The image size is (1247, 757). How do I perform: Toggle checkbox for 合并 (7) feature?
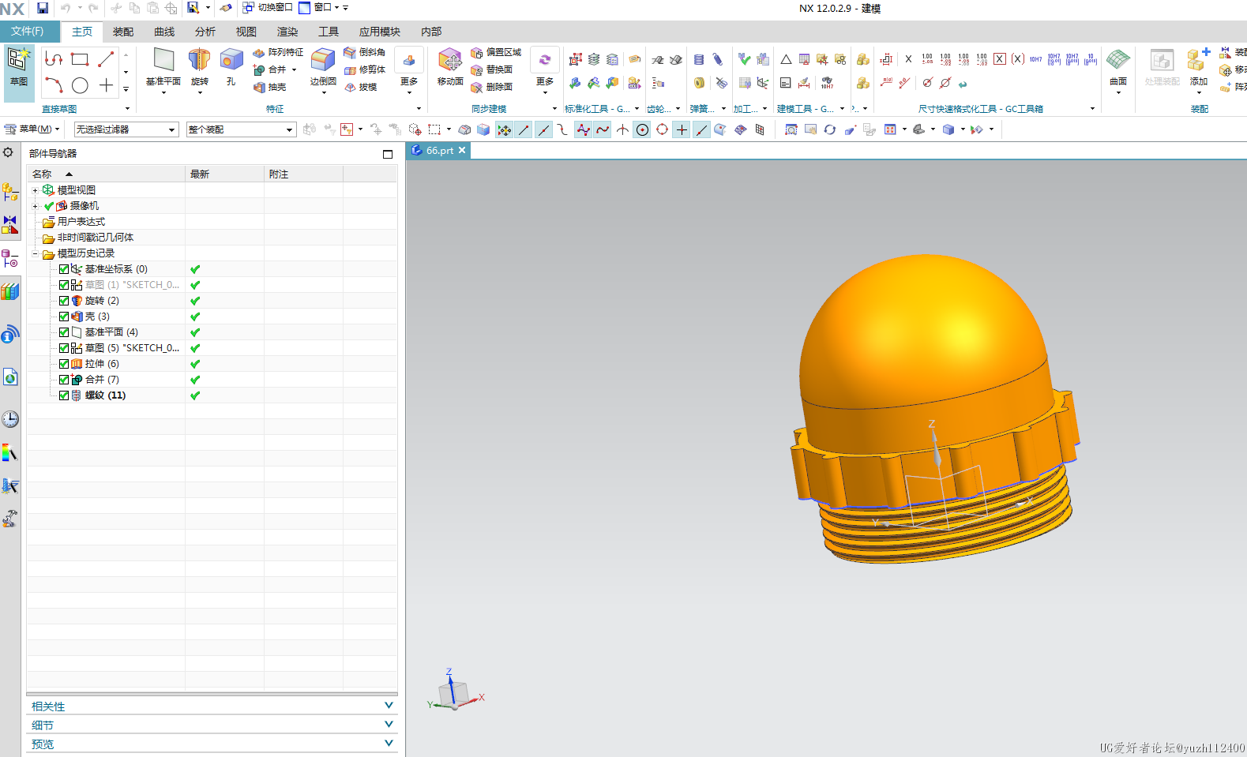click(64, 380)
